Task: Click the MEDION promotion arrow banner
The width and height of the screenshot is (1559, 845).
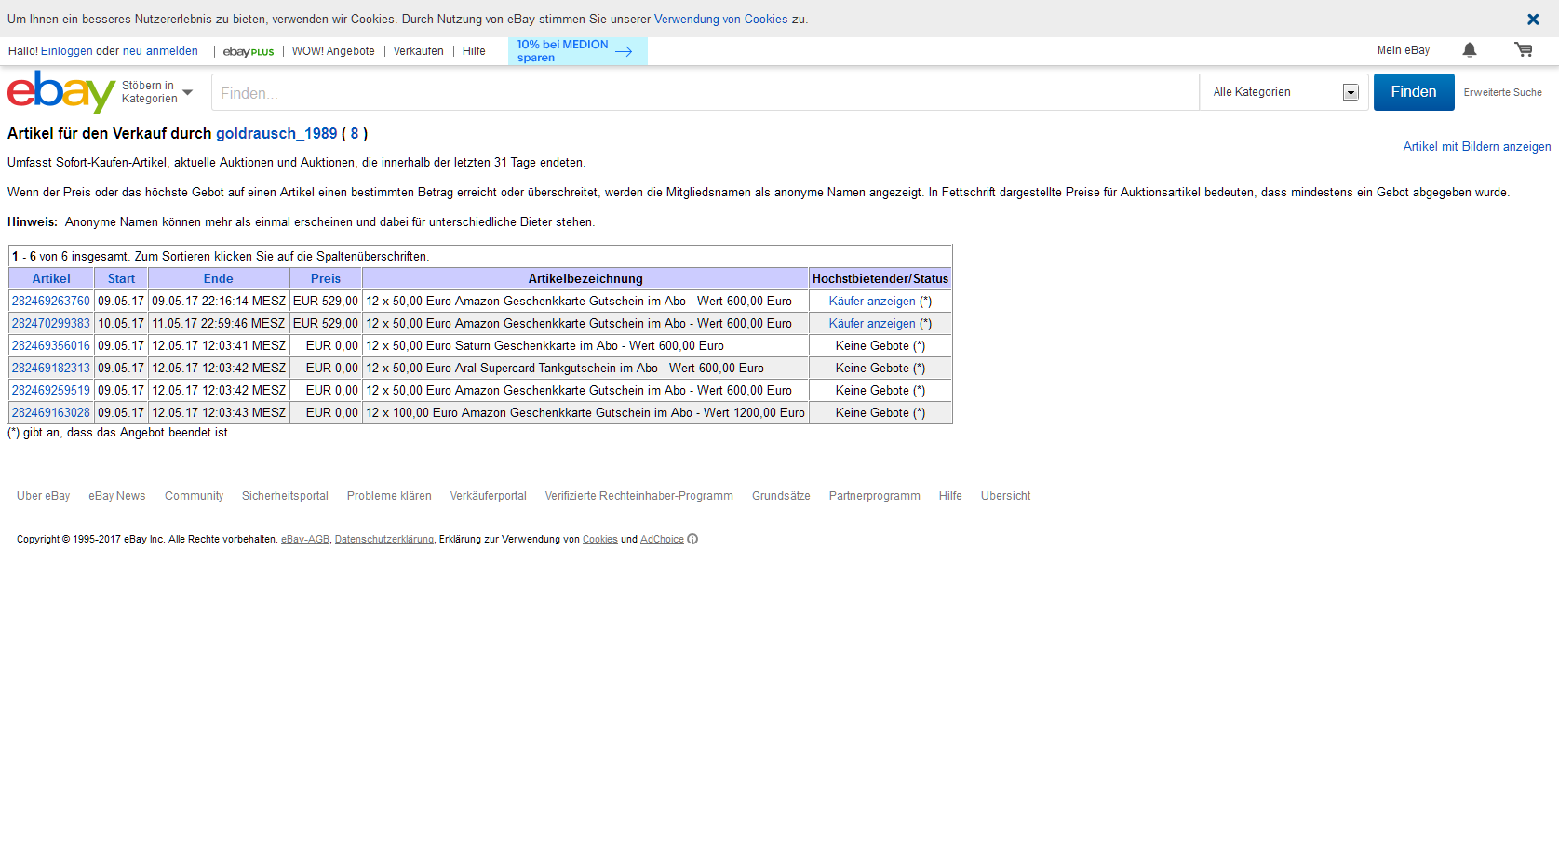Action: coord(577,51)
